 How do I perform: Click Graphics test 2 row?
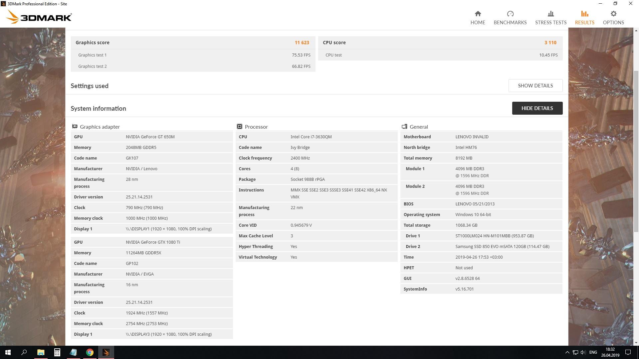point(193,66)
